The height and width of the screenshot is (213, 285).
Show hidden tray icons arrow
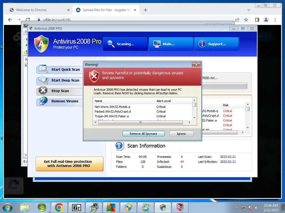click(x=237, y=208)
